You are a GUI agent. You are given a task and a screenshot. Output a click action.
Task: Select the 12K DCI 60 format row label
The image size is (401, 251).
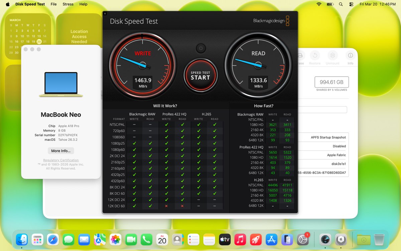coord(116,206)
